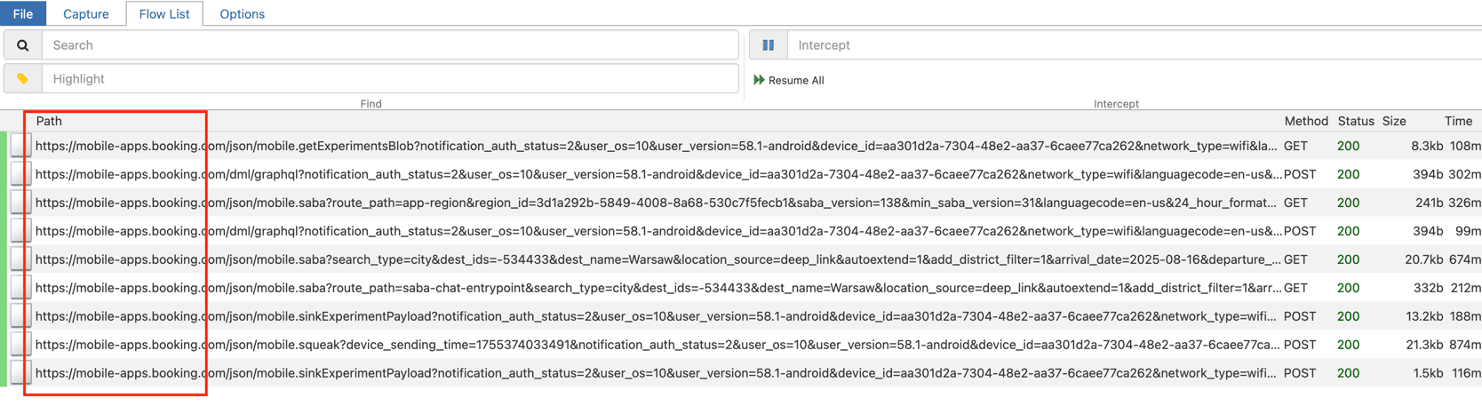The width and height of the screenshot is (1482, 414).
Task: Click the icon of the 13.2kb sinkExperimentPayload flow
Action: [x=20, y=316]
